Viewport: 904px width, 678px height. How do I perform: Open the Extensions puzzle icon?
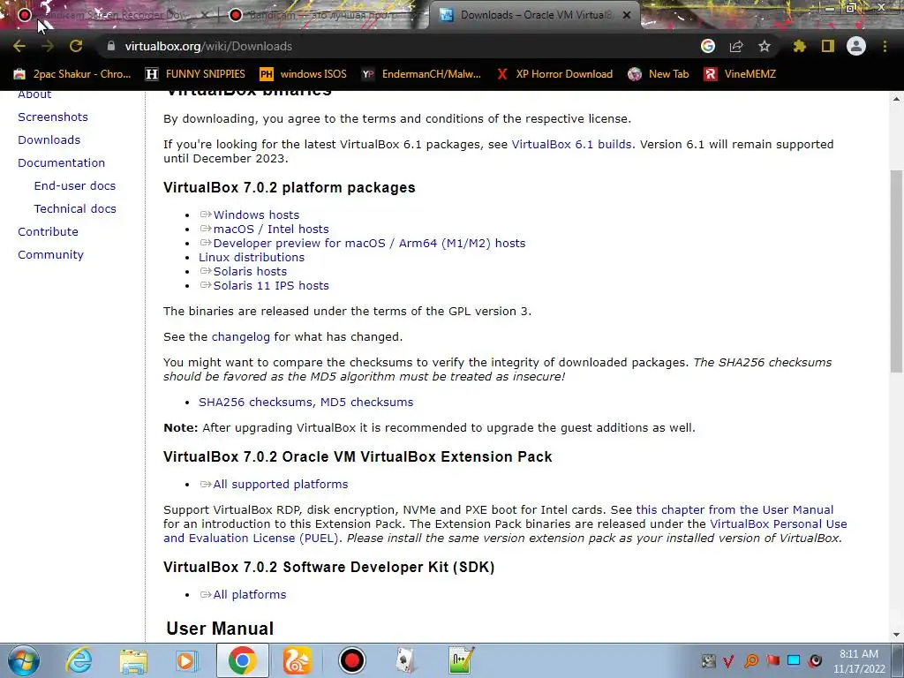[799, 46]
